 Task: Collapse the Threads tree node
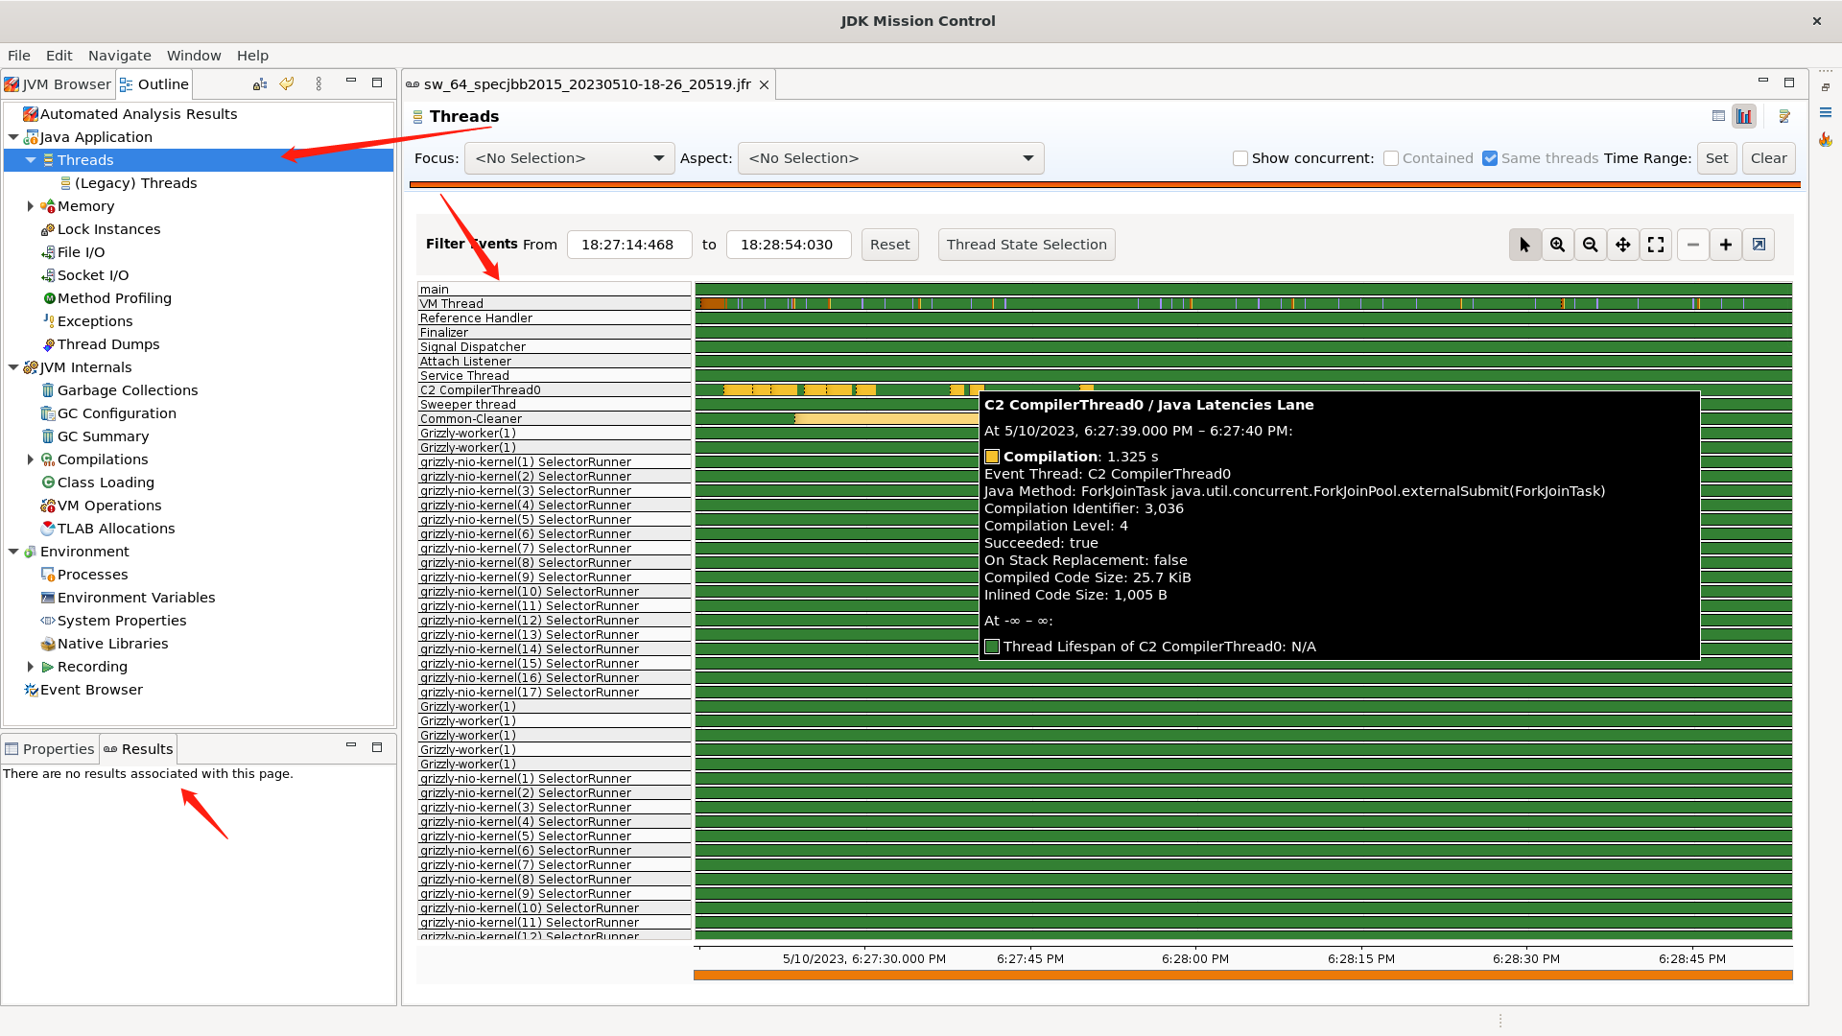point(31,160)
